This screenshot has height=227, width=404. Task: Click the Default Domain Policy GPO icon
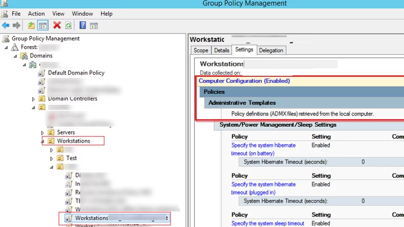click(42, 73)
